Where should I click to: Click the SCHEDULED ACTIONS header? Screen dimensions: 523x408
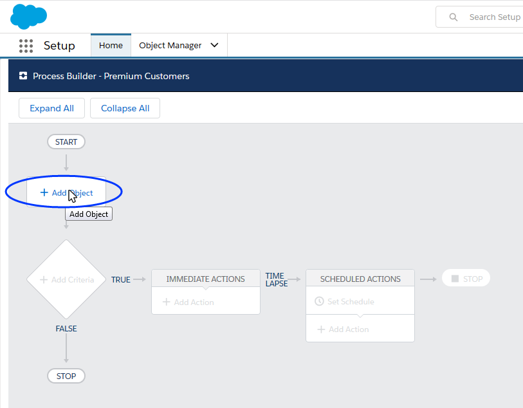(x=360, y=279)
